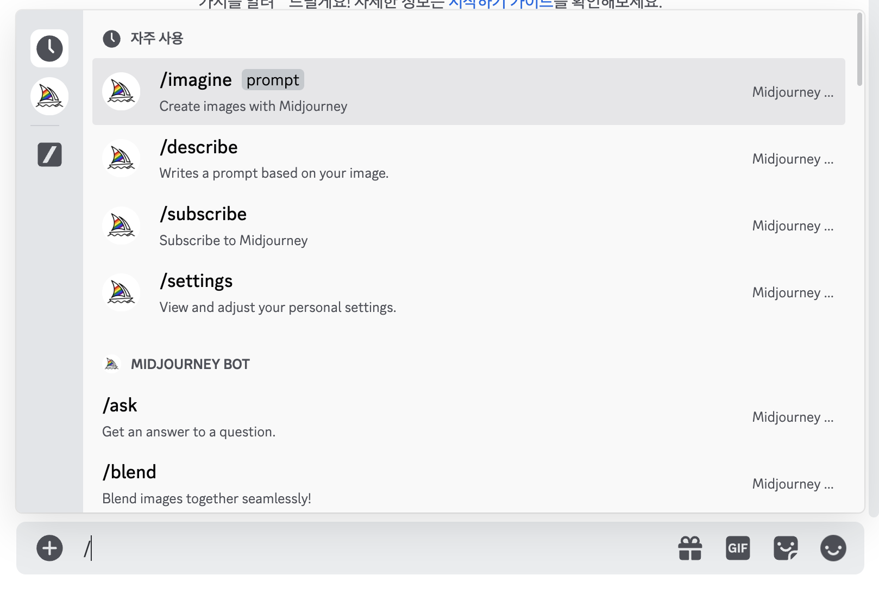The height and width of the screenshot is (600, 879).
Task: Click the Midjourney label on /subscribe row
Action: 793,226
